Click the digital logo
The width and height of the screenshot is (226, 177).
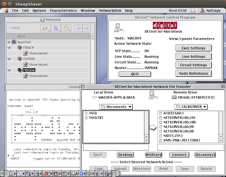tap(165, 25)
